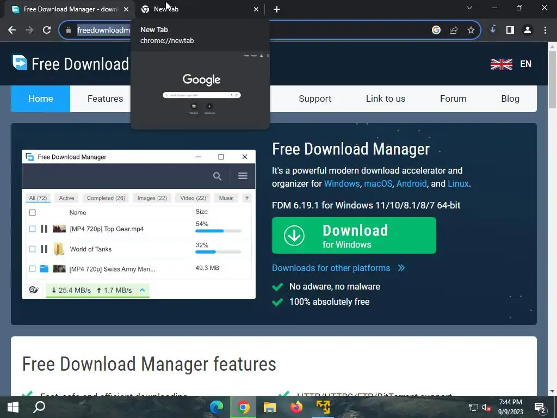
Task: Open Downloads for other platforms link
Action: pyautogui.click(x=338, y=268)
